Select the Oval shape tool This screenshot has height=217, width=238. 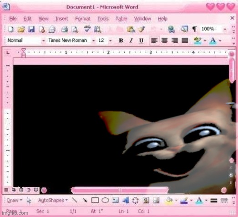point(105,200)
